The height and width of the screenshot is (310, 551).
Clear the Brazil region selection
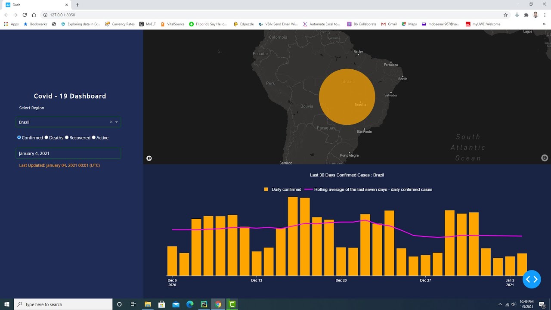click(x=111, y=122)
